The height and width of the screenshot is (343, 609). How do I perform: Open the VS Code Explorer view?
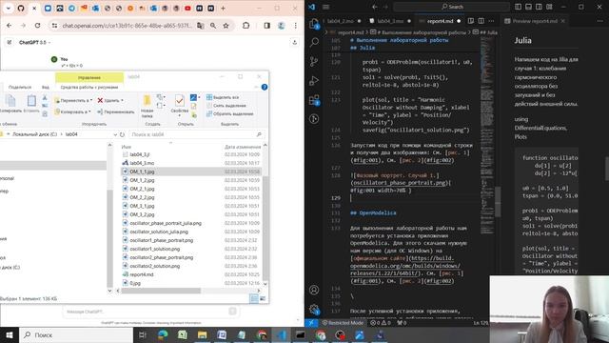[314, 24]
